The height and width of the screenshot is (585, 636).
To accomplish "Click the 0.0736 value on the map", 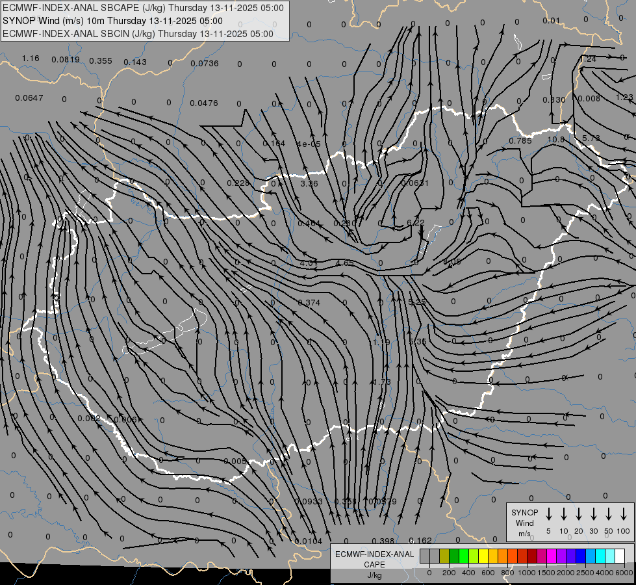I will [x=205, y=63].
